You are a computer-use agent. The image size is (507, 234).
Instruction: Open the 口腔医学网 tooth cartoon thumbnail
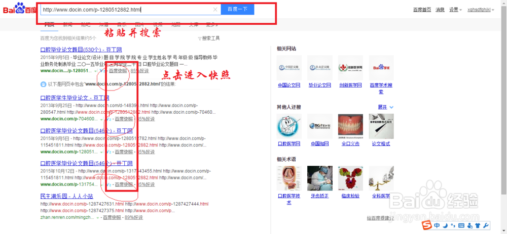point(289,126)
